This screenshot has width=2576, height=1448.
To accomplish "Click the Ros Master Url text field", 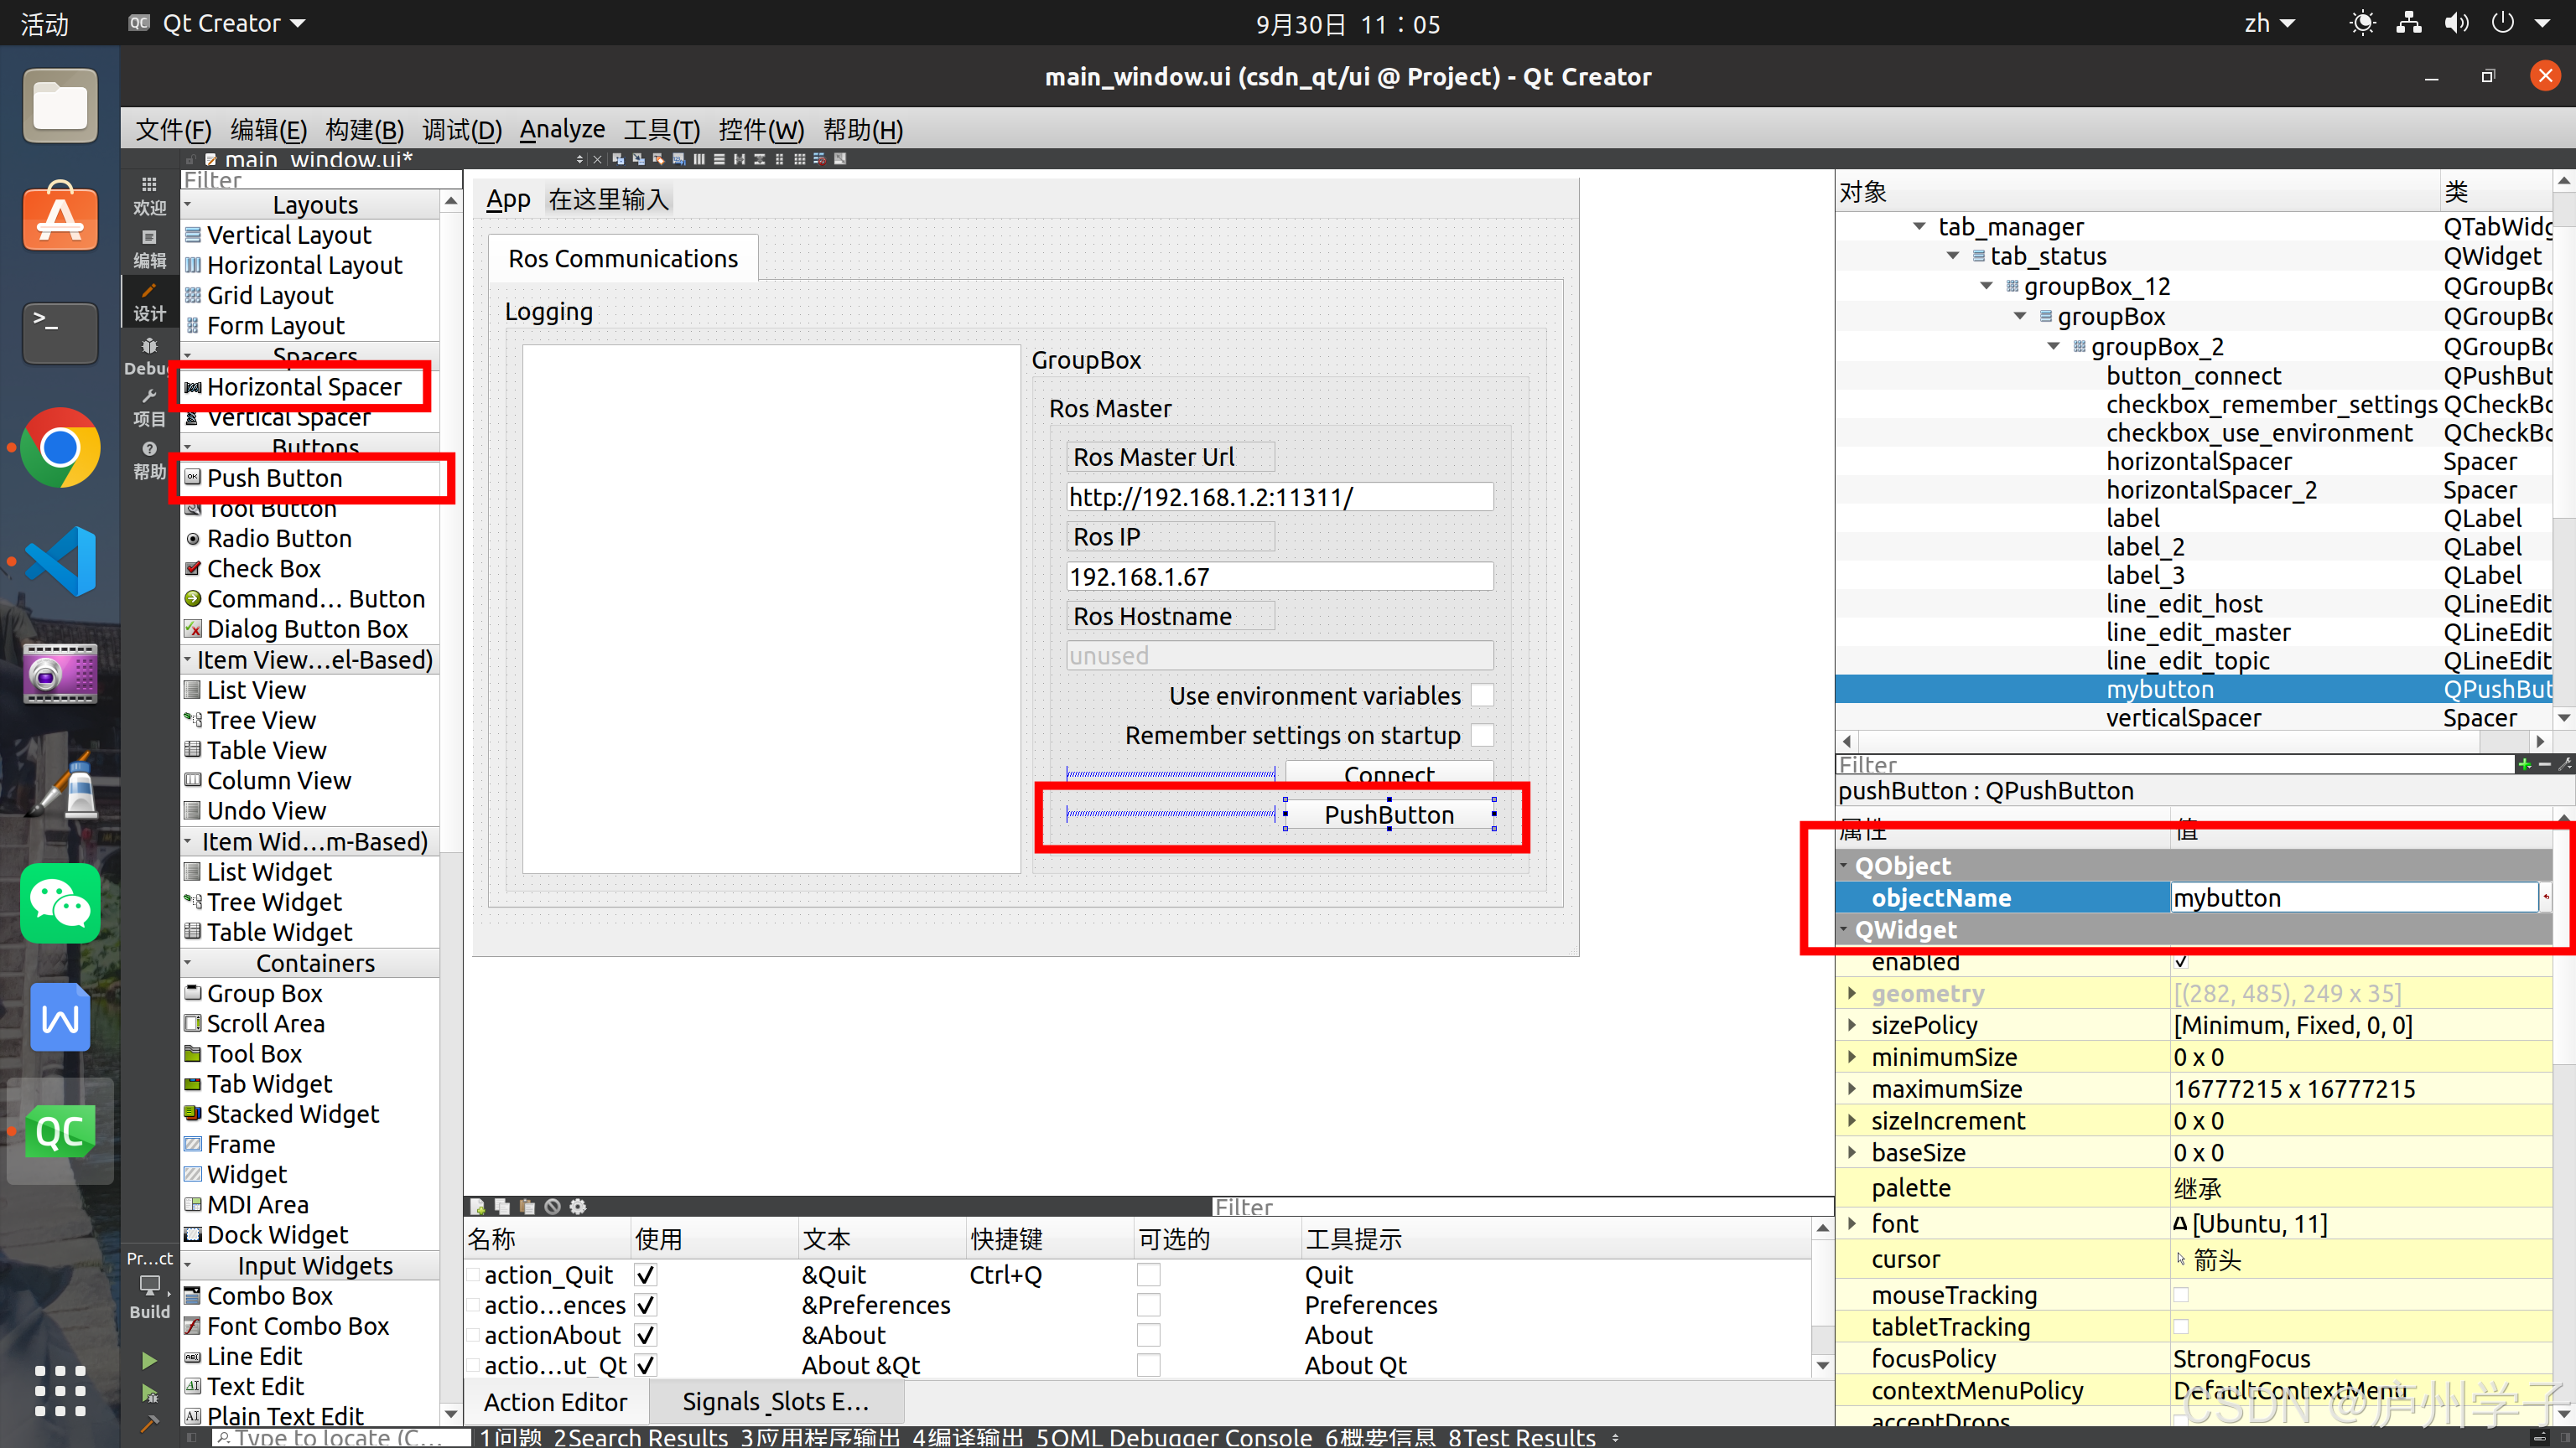I will [x=1278, y=498].
